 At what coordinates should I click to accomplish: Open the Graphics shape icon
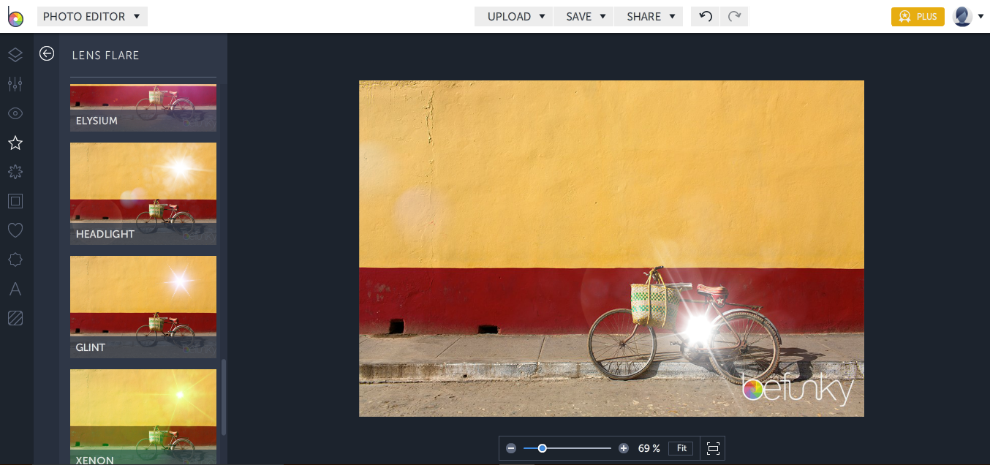coord(15,260)
